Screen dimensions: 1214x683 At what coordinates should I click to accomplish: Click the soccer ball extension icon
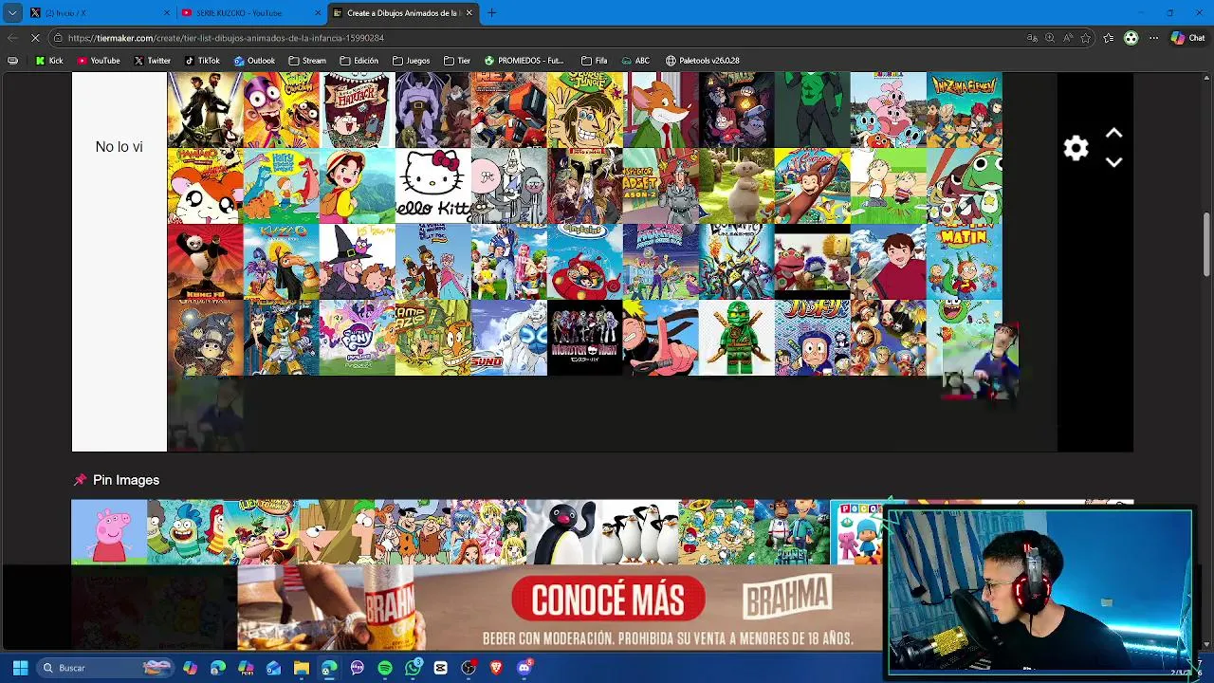(1131, 38)
